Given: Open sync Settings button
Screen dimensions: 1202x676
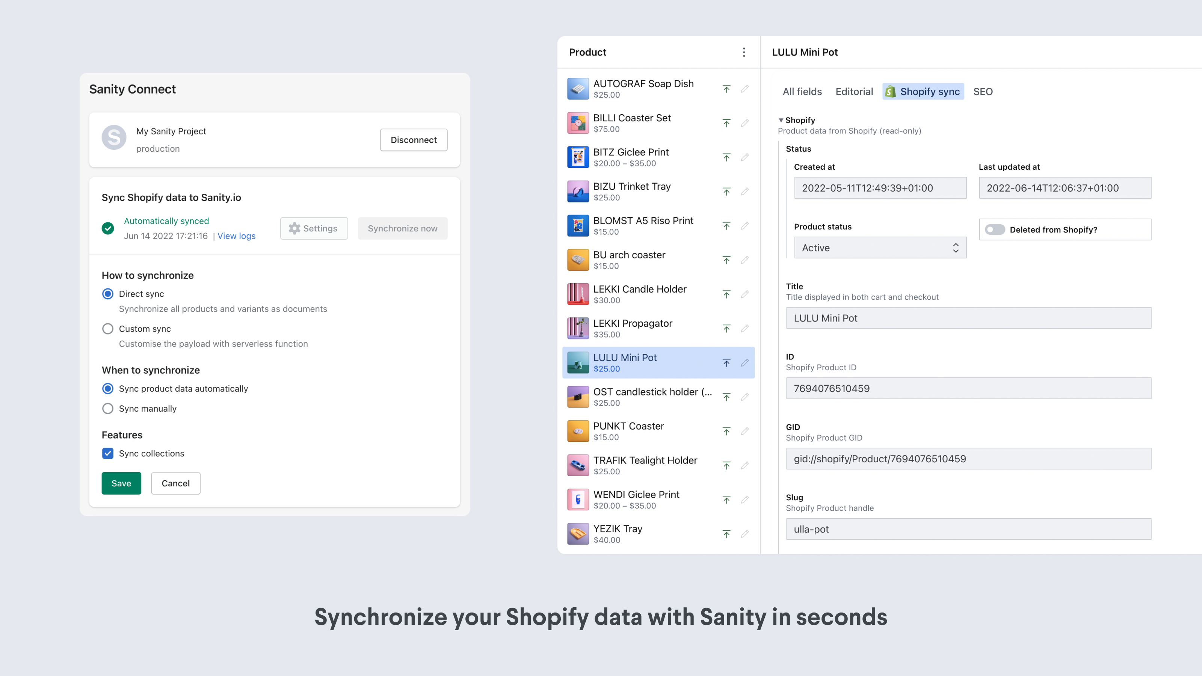Looking at the screenshot, I should click(314, 228).
